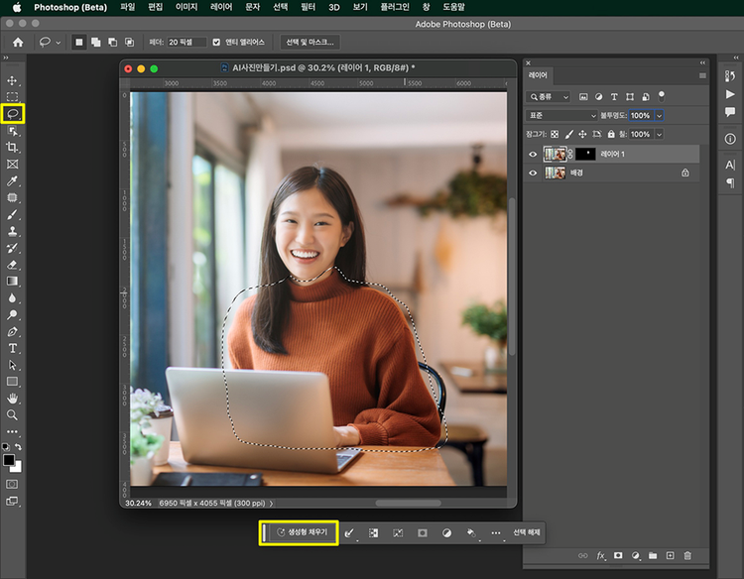Open the Properties info panel icon
The image size is (744, 579).
click(730, 139)
